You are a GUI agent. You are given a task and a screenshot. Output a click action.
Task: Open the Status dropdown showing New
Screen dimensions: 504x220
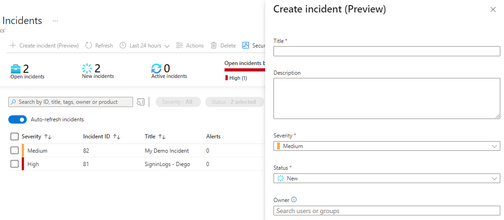[x=386, y=178]
